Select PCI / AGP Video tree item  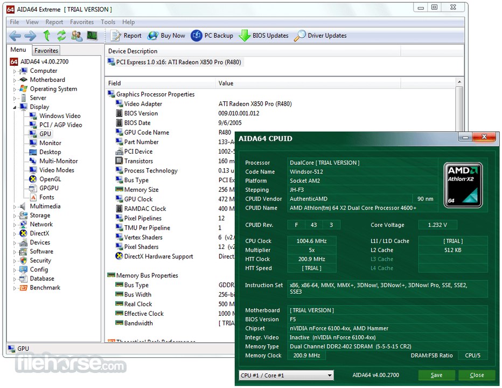point(60,125)
